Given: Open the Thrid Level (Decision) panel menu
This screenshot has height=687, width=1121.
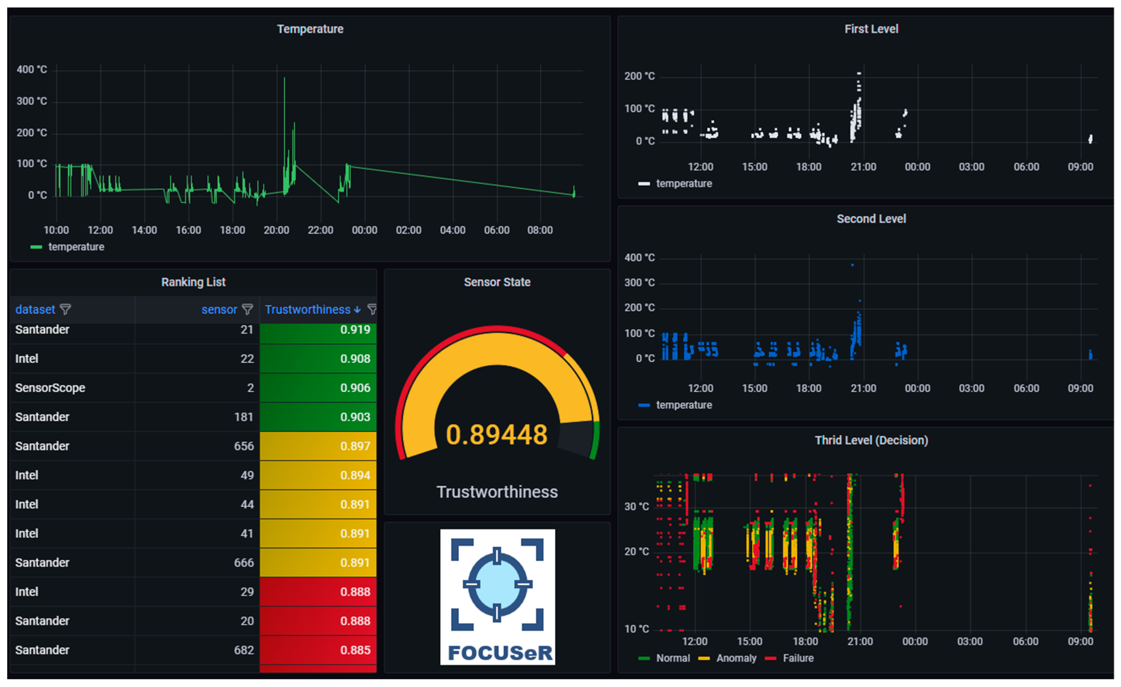Looking at the screenshot, I should coord(871,440).
